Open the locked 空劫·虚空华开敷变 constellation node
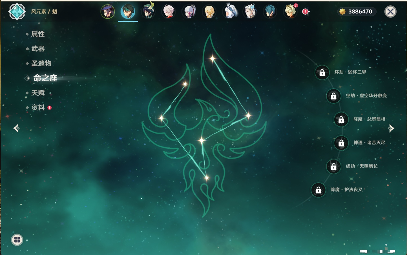 click(x=334, y=96)
